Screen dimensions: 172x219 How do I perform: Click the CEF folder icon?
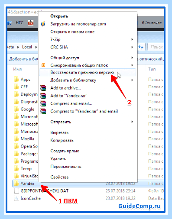[16, 87]
